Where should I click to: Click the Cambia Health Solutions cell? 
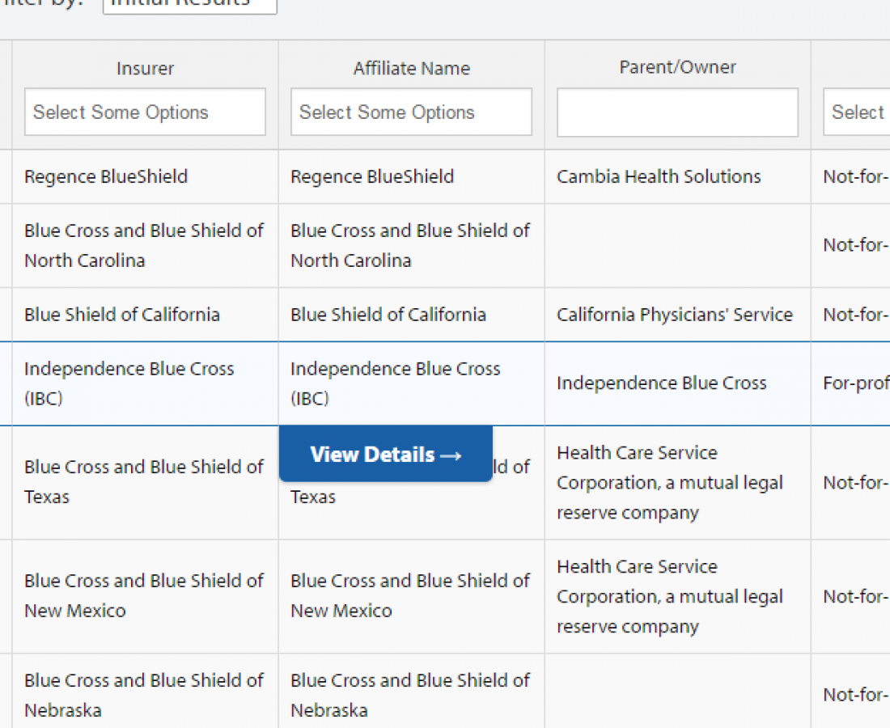pyautogui.click(x=658, y=176)
